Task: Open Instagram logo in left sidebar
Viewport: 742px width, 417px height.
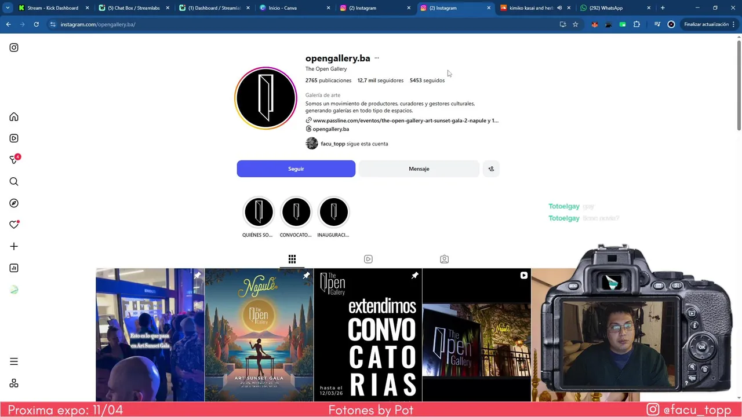Action: (x=14, y=47)
